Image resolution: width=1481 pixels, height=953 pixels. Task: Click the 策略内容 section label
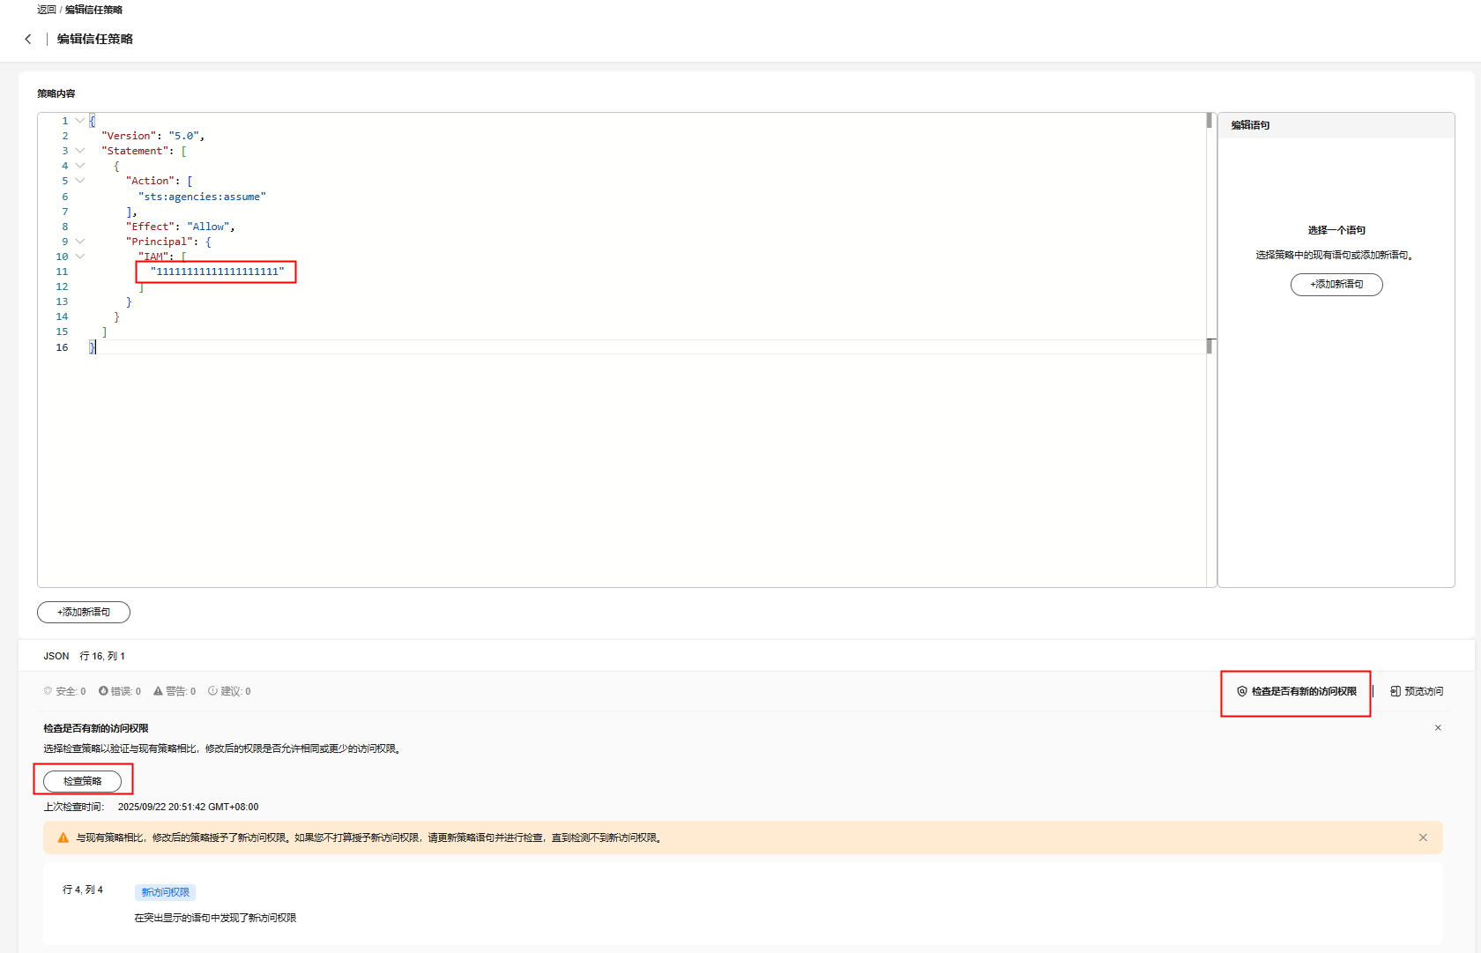(56, 93)
